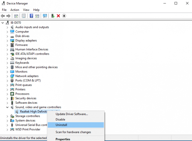Image resolution: width=192 pixels, height=141 pixels.
Task: Click the Universal Serial Bus controllers icon
Action: click(x=12, y=125)
